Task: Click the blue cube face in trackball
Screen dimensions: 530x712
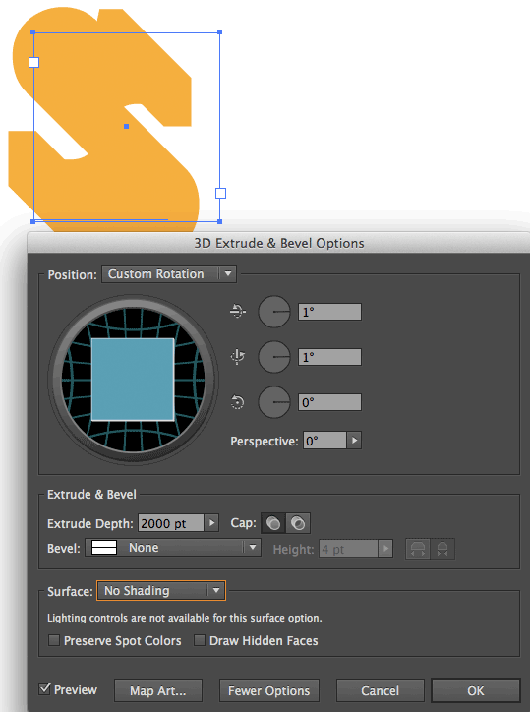Action: 133,380
